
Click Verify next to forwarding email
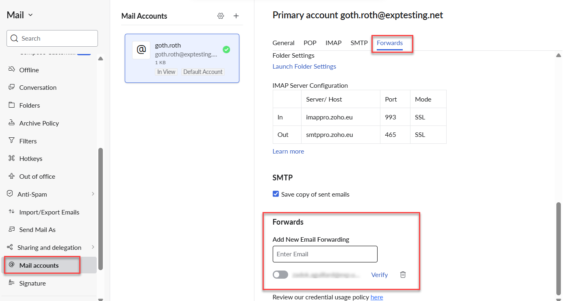point(379,275)
